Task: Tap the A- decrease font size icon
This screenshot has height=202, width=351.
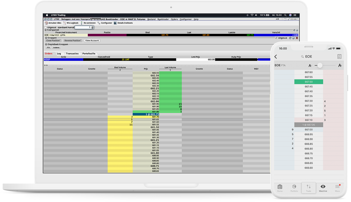Action: click(310, 65)
